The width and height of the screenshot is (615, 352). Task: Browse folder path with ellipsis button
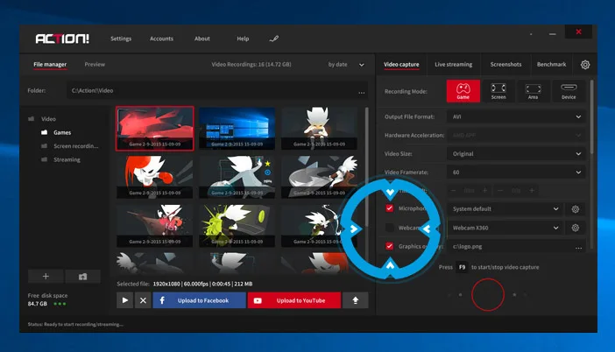[361, 91]
